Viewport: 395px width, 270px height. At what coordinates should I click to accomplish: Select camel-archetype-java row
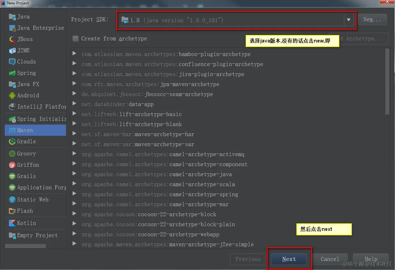pyautogui.click(x=227, y=174)
